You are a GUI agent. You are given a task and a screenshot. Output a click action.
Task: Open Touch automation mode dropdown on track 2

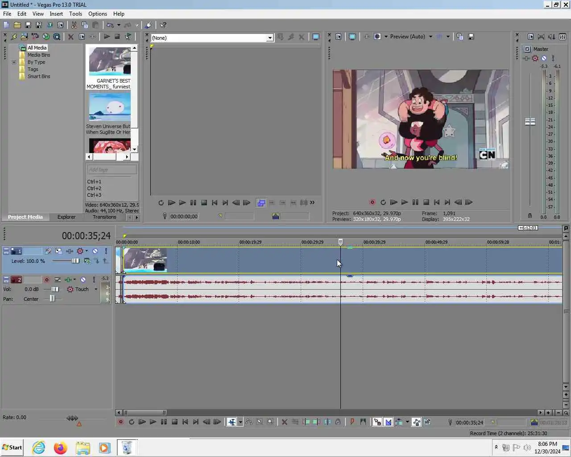click(96, 289)
